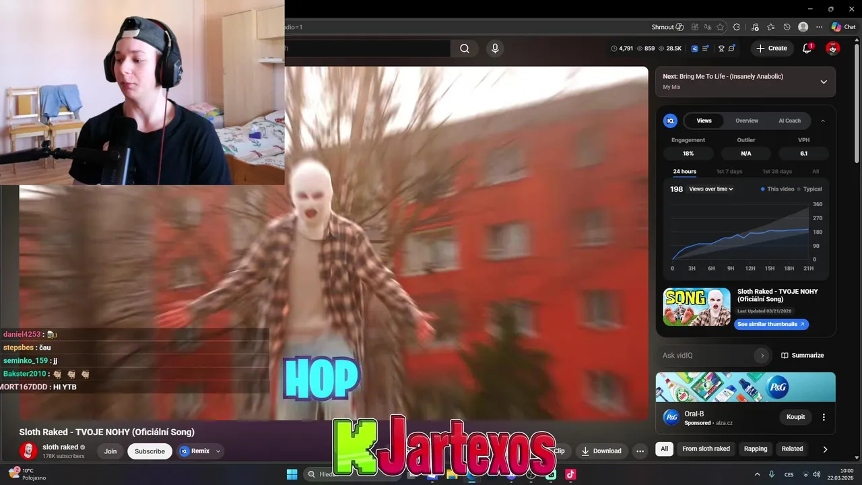The height and width of the screenshot is (485, 862).
Task: Filter by Related chip
Action: [x=792, y=449]
